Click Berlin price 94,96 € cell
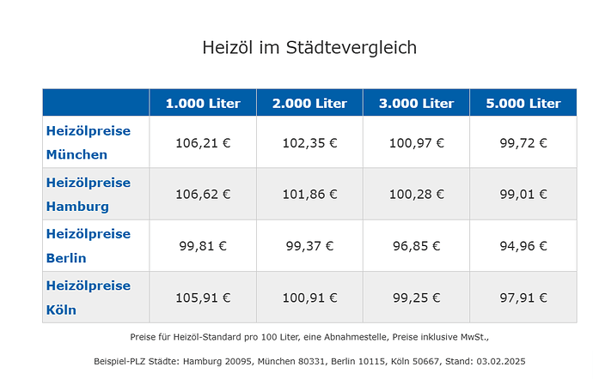This screenshot has height=379, width=593. coord(523,246)
